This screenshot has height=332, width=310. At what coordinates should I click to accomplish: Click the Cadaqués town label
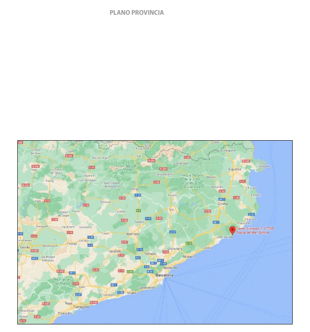click(x=263, y=166)
